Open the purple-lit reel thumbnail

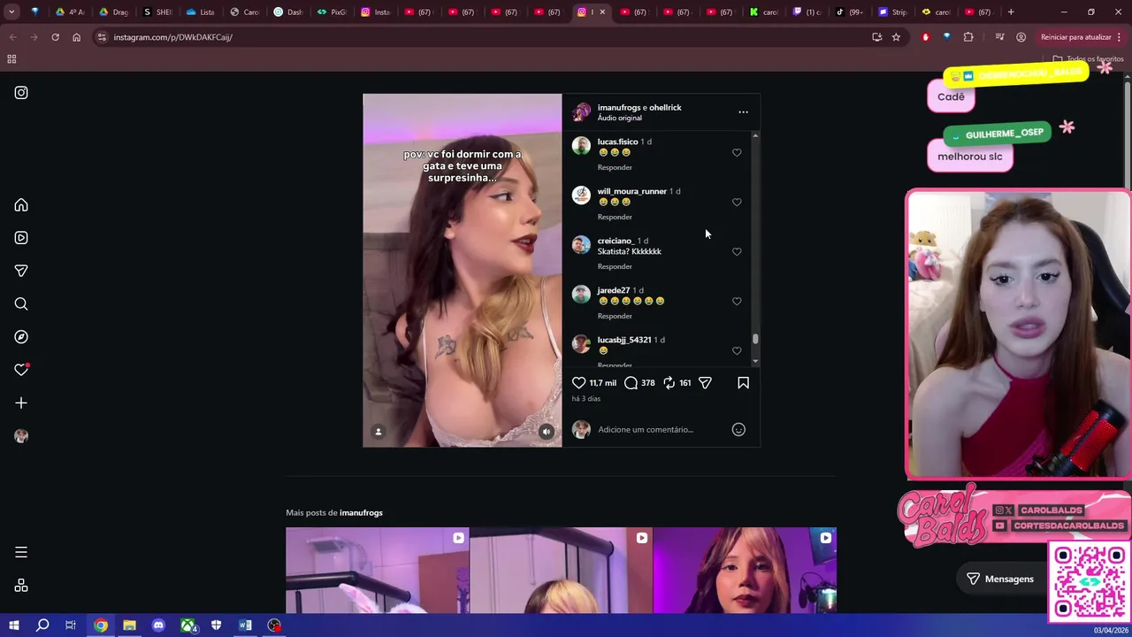[745, 571]
